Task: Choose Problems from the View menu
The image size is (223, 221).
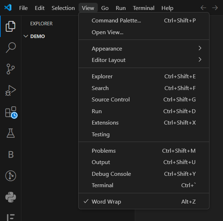Action: [x=103, y=151]
